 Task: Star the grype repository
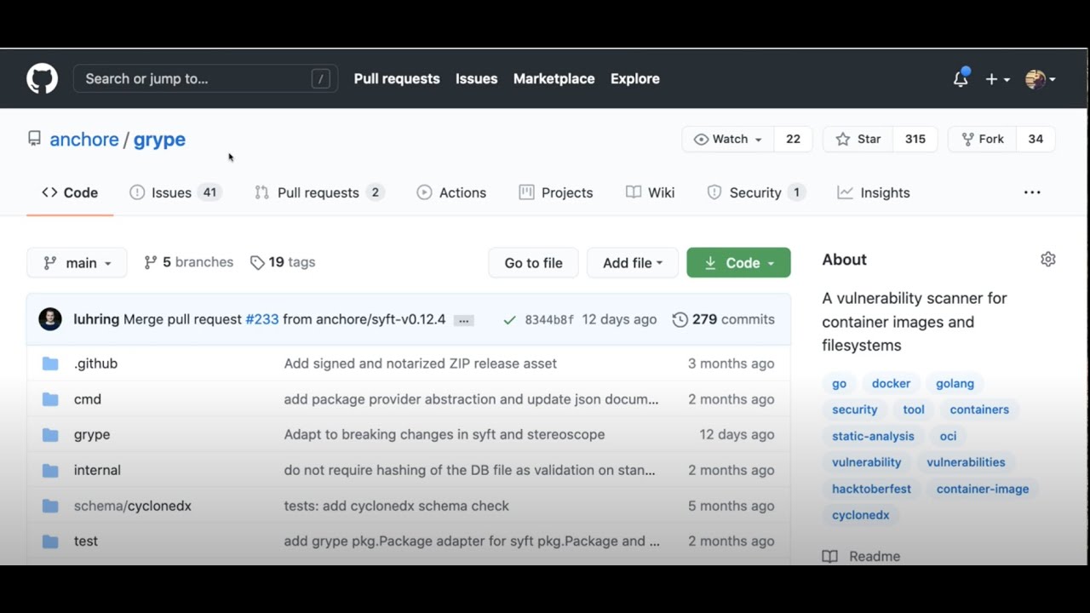click(858, 140)
